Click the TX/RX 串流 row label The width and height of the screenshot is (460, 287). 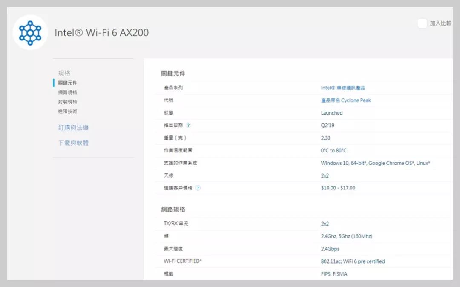point(176,224)
